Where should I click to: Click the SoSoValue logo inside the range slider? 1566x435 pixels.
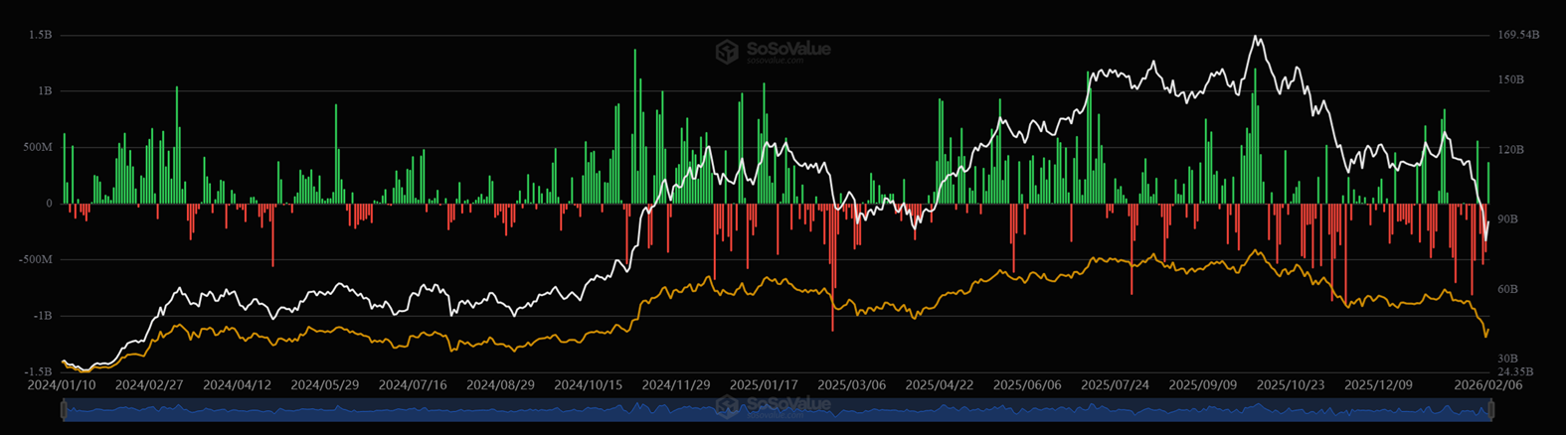coord(728,406)
